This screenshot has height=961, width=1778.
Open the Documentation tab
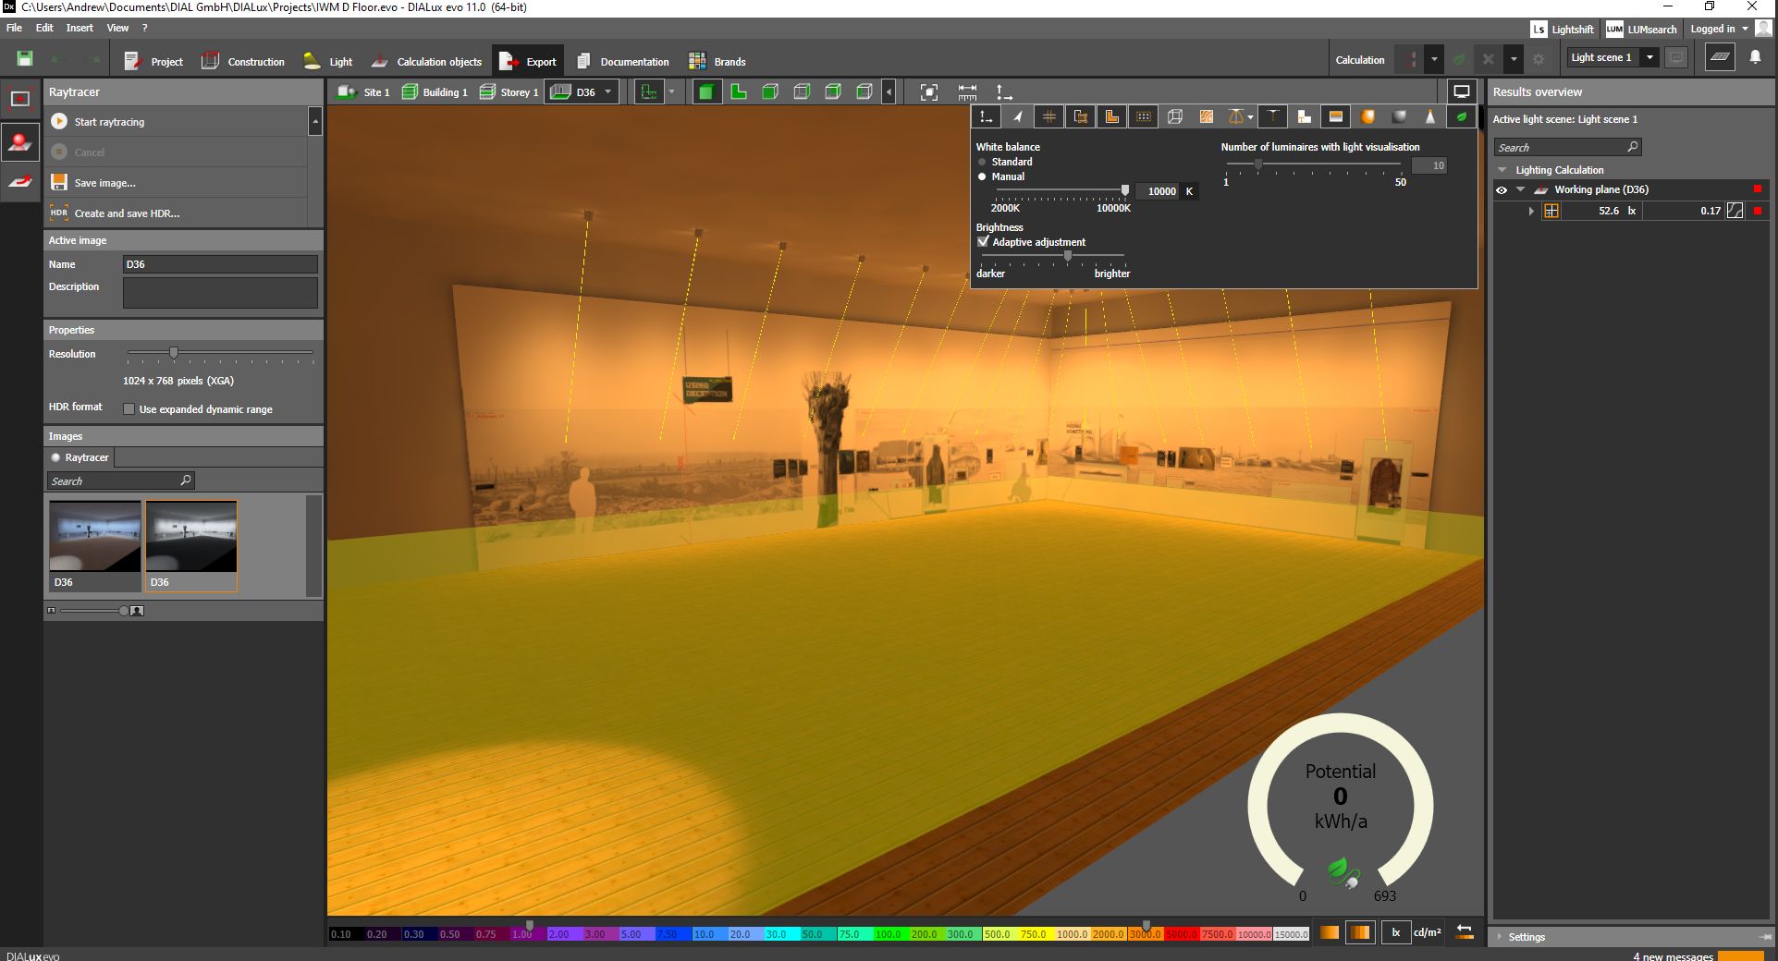623,62
